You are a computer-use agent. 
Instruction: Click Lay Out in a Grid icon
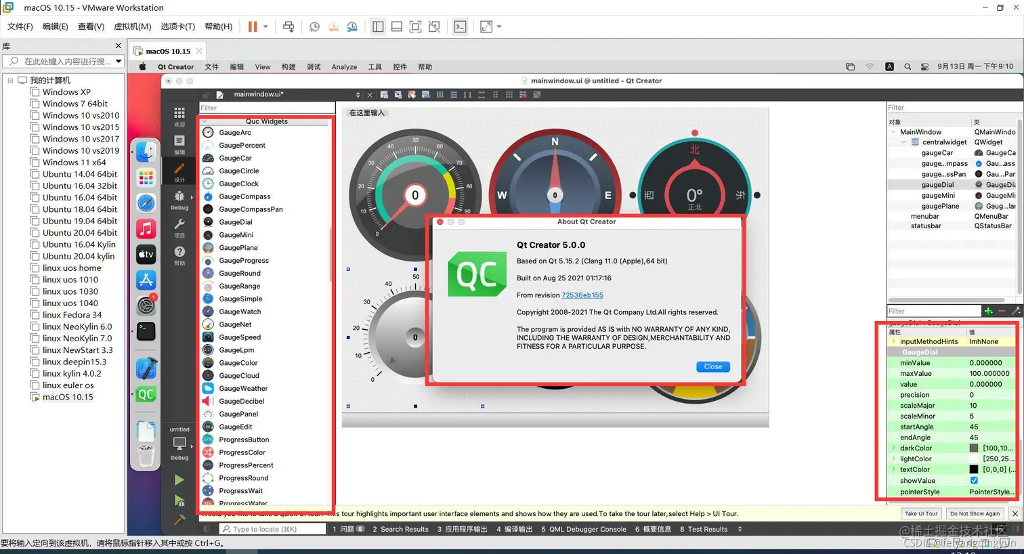tap(509, 95)
